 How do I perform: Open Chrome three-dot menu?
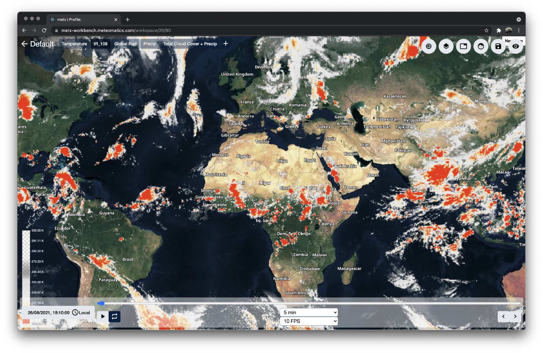[519, 30]
